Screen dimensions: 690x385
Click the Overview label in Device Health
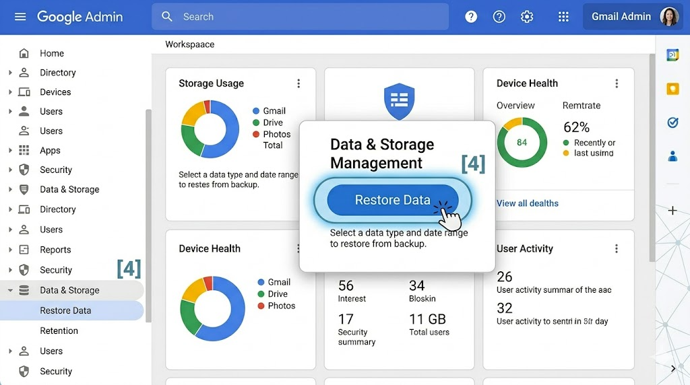515,106
